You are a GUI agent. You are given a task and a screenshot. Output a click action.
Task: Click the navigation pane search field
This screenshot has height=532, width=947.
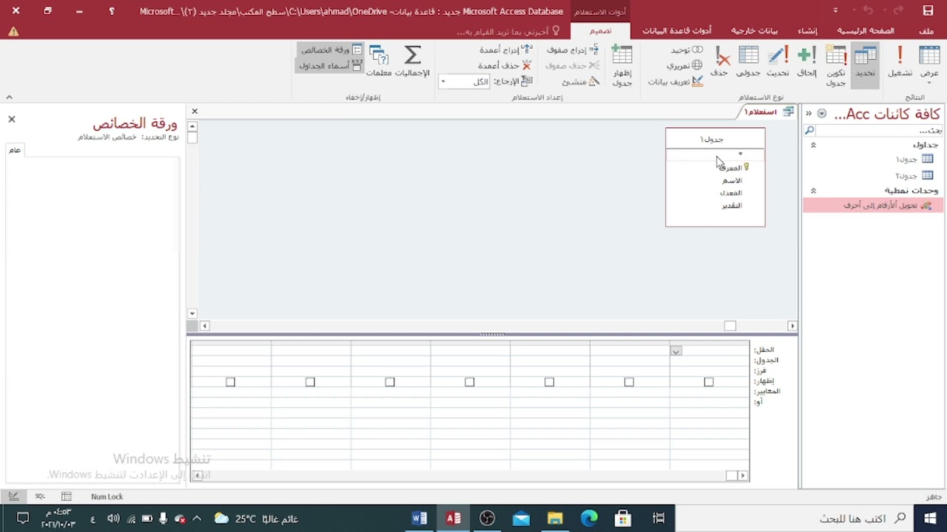click(879, 130)
